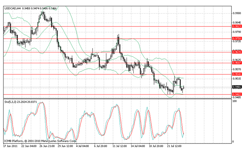Click the 21 Jul 12:00 time axis label
The width and height of the screenshot is (246, 152).
(174, 146)
